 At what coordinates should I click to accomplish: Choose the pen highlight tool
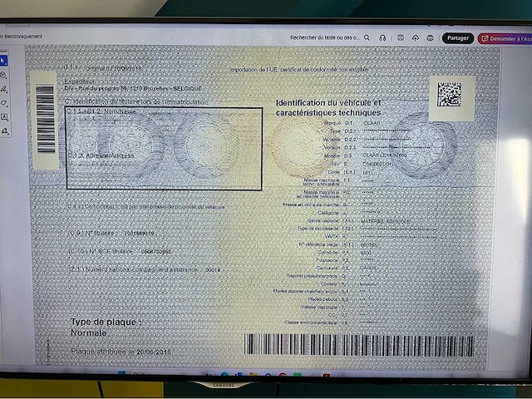(x=3, y=89)
